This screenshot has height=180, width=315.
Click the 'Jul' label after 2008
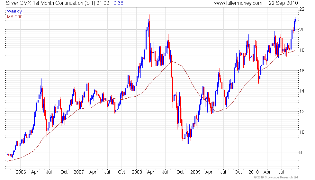pyautogui.click(x=165, y=172)
